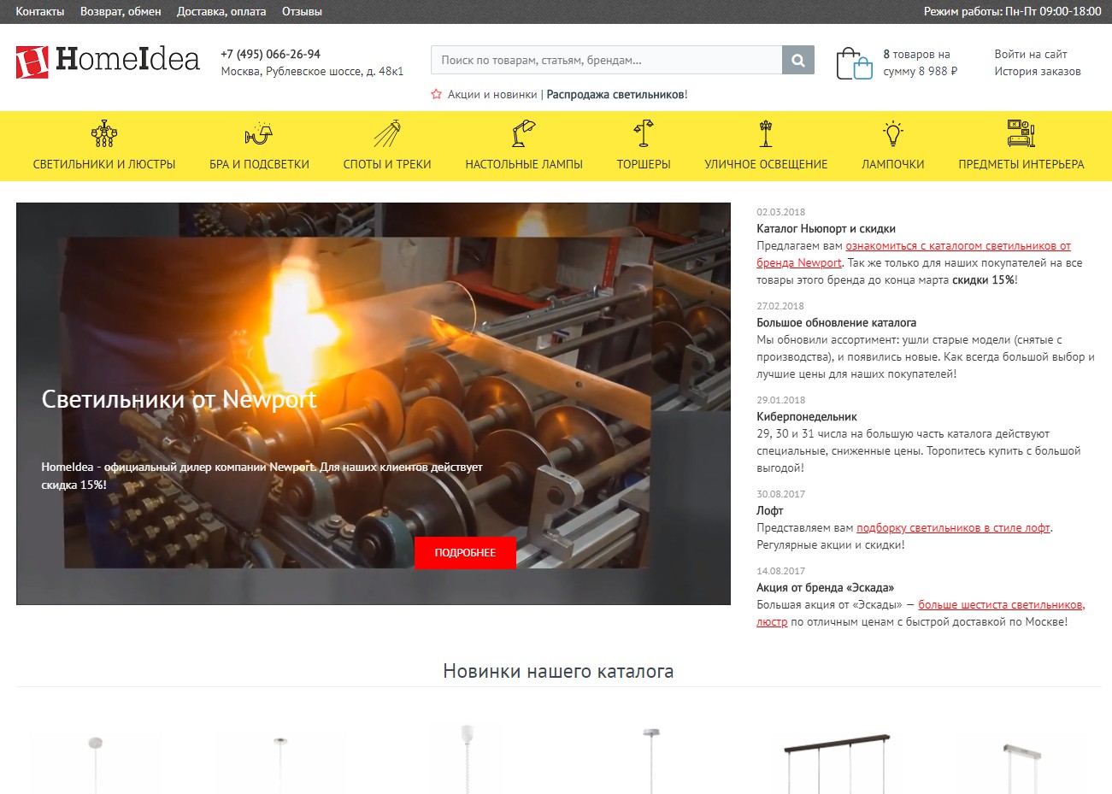Select the ТОРШЕРЫ category label
1112x794 pixels.
click(x=644, y=164)
